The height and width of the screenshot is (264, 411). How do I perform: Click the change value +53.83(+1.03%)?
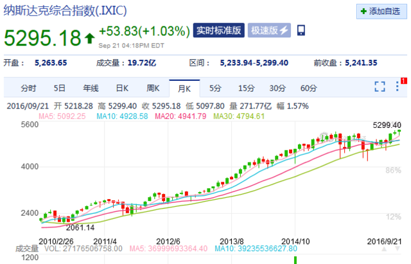(x=144, y=31)
